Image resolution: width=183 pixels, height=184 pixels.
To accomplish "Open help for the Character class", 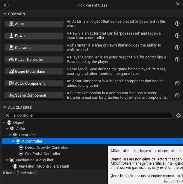I will [x=177, y=47].
